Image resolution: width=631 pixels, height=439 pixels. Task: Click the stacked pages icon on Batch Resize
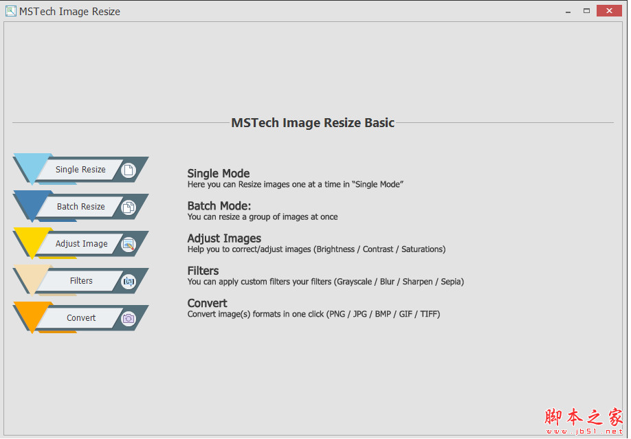[128, 206]
